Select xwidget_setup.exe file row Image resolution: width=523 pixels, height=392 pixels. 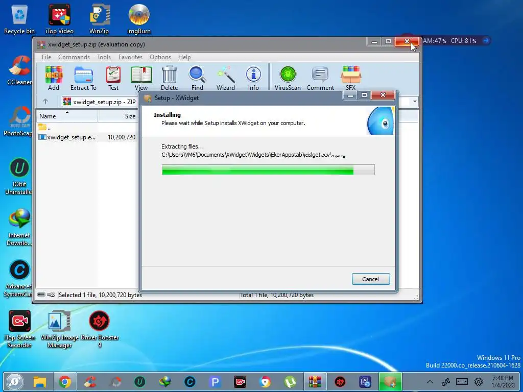[87, 137]
